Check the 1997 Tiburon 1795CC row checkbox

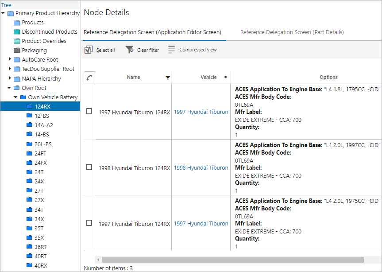pos(89,111)
